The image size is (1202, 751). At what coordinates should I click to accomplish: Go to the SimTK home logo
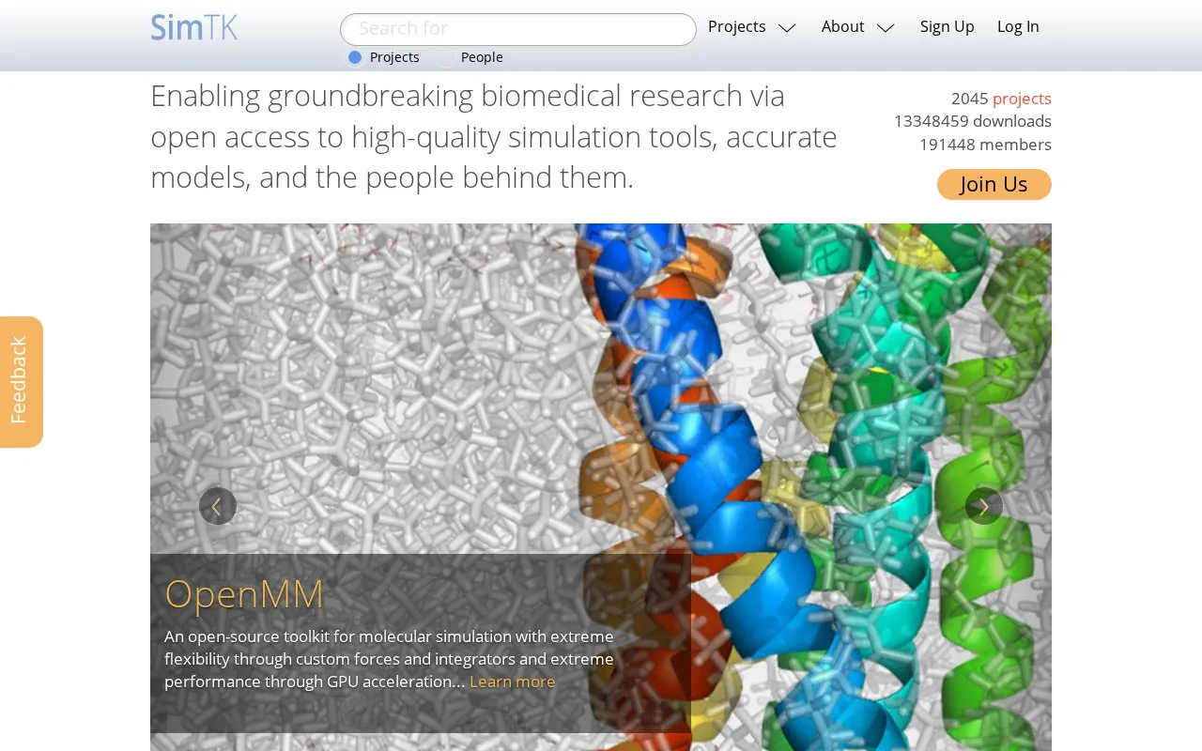194,27
